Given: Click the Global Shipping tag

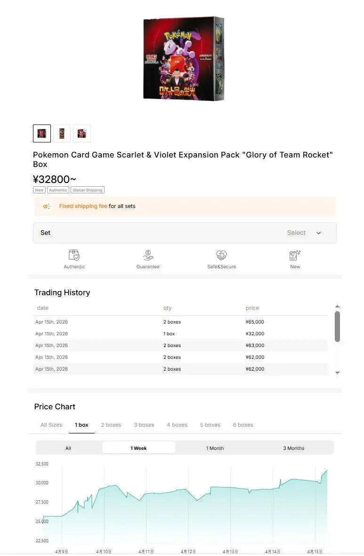Looking at the screenshot, I should [x=88, y=190].
